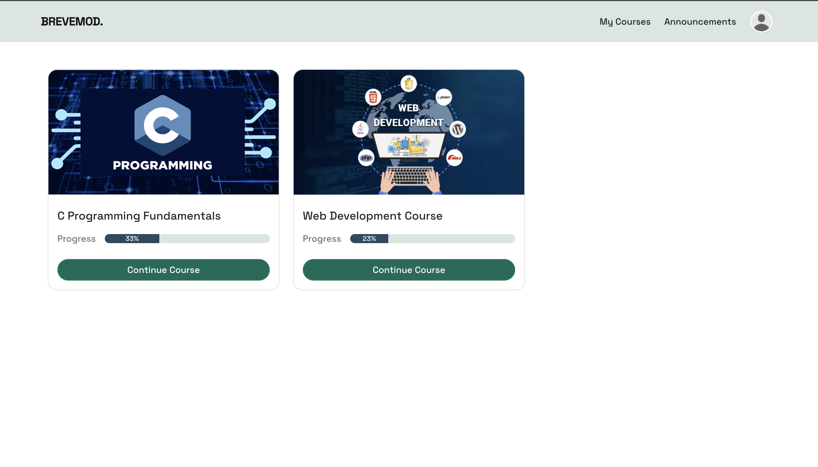Viewport: 818px width, 467px height.
Task: Open C Programming Fundamentals title
Action: pyautogui.click(x=139, y=216)
